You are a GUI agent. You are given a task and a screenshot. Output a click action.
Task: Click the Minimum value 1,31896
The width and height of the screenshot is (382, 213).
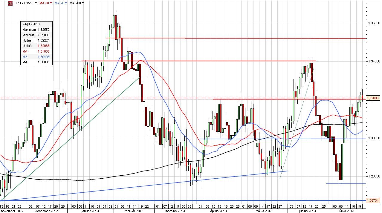coord(44,35)
